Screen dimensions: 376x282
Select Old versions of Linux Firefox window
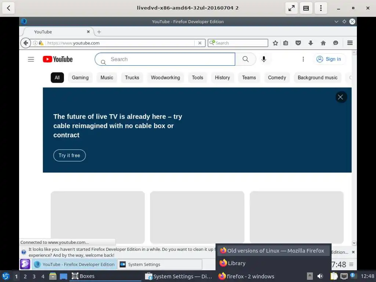(273, 250)
